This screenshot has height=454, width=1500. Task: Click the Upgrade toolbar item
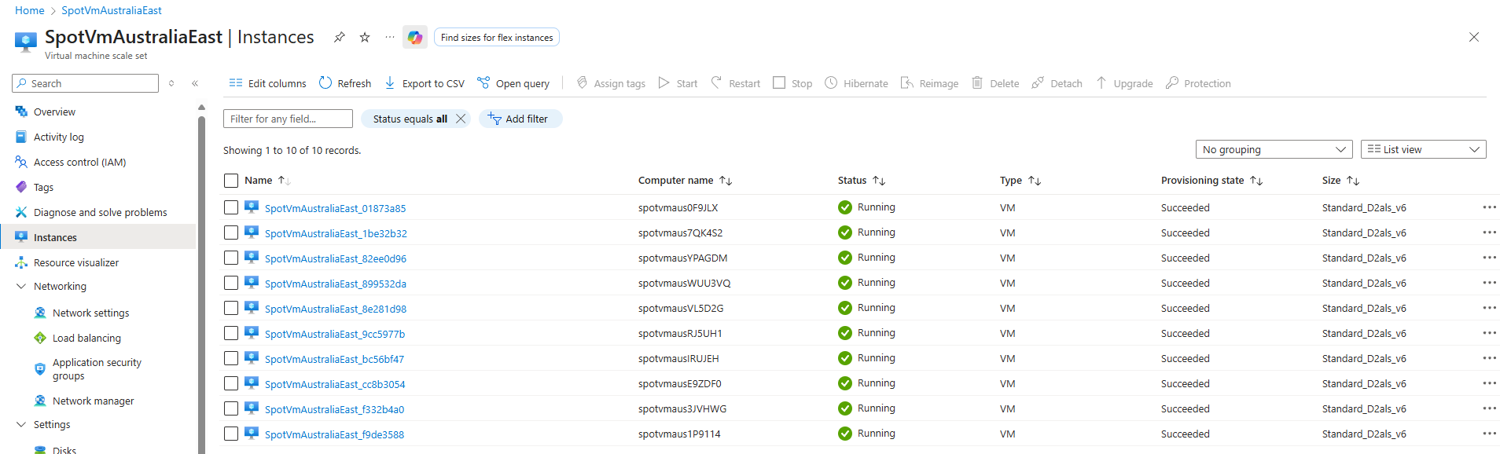(x=1124, y=83)
